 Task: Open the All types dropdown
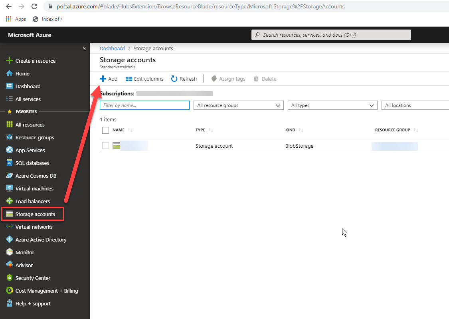333,105
